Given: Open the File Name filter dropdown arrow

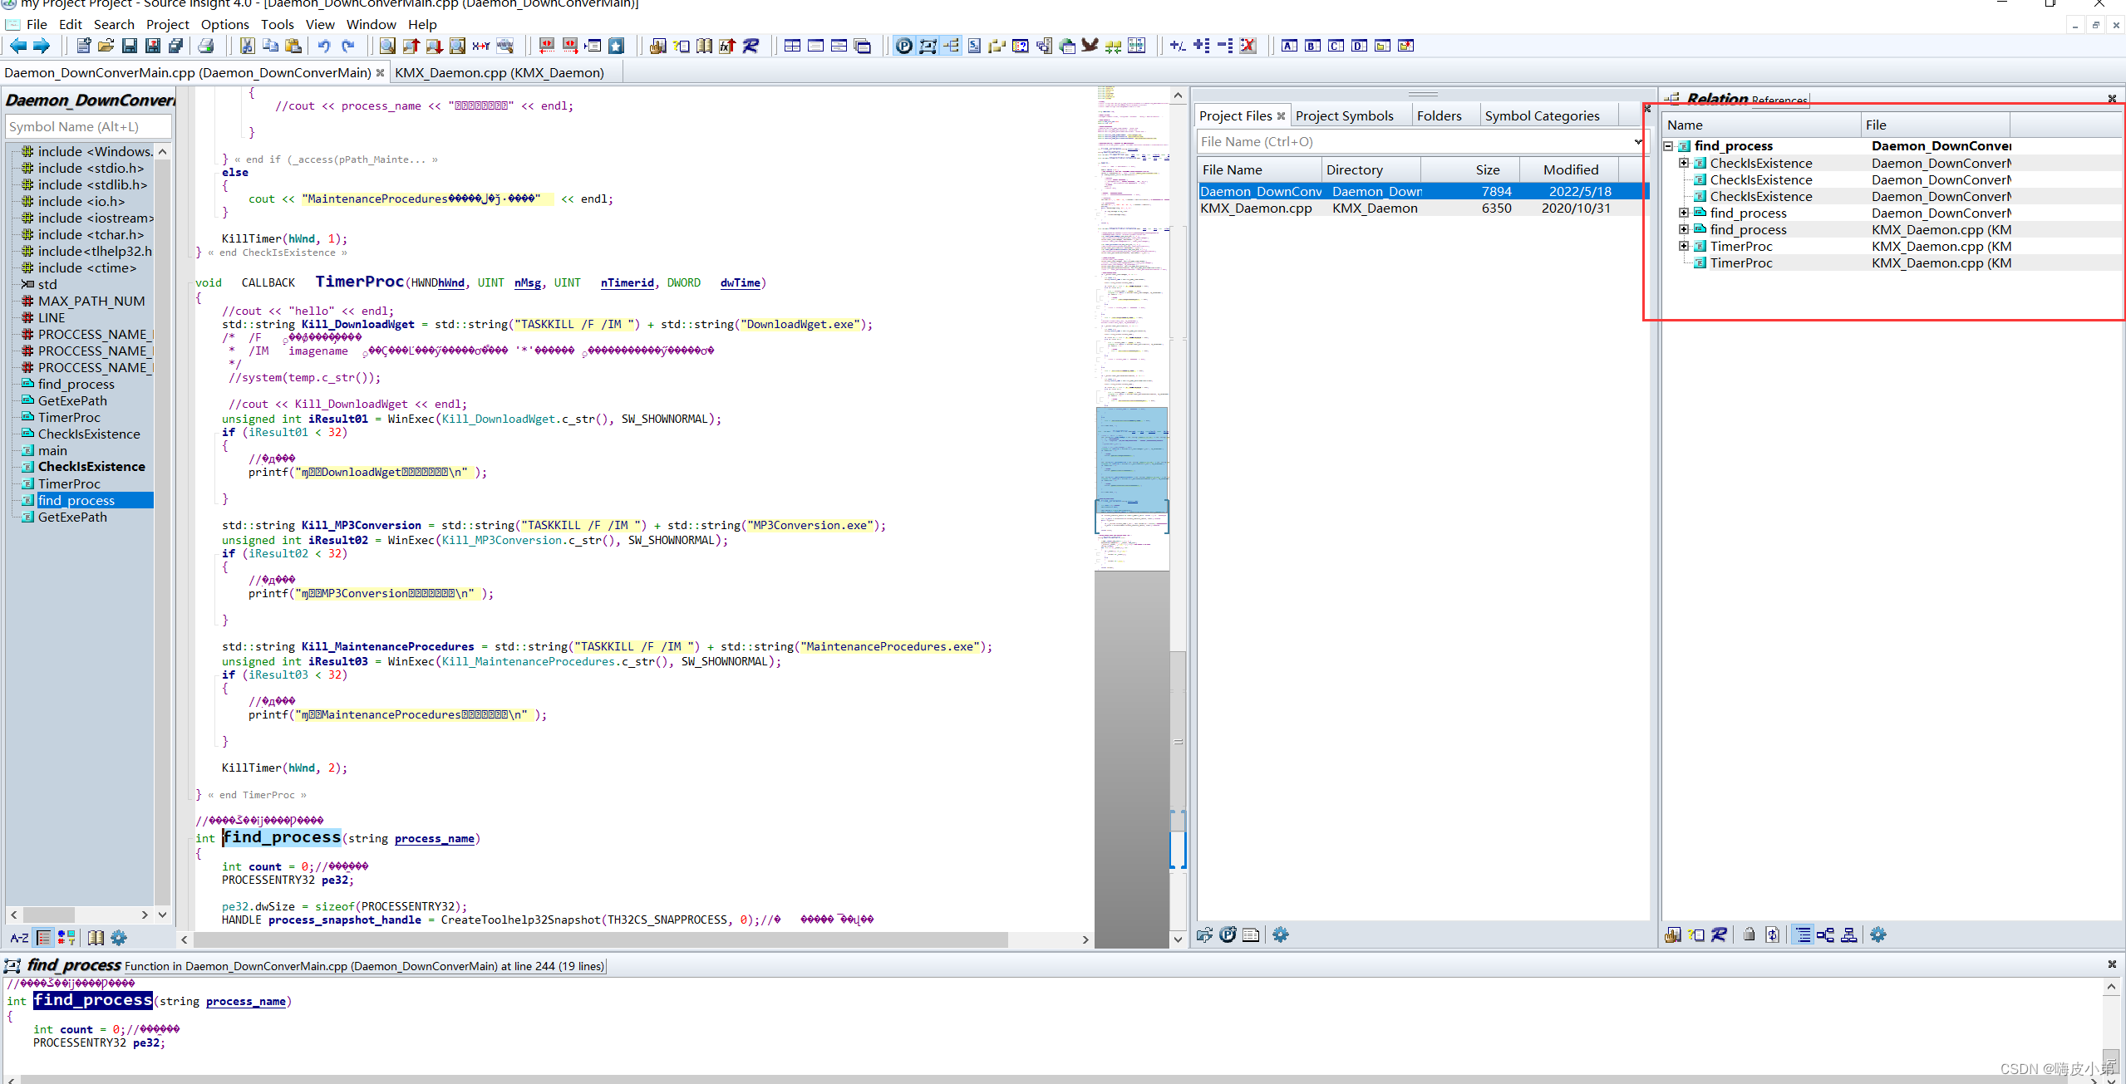Looking at the screenshot, I should (1637, 142).
